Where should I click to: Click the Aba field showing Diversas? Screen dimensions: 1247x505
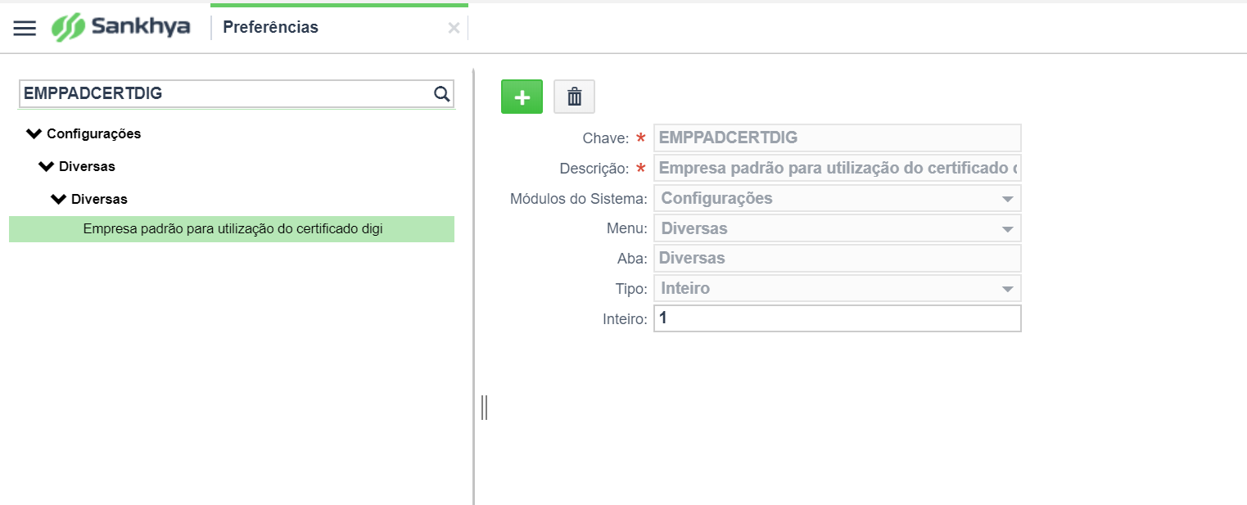pyautogui.click(x=838, y=258)
